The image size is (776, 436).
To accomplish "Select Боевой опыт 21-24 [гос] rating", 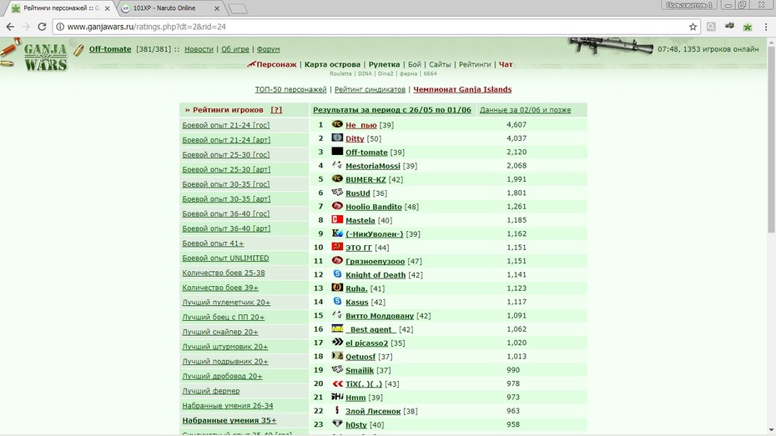I will click(x=225, y=125).
